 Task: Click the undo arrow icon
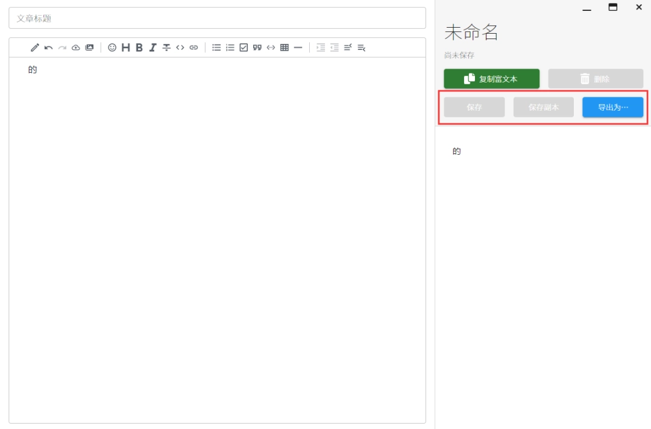(48, 48)
